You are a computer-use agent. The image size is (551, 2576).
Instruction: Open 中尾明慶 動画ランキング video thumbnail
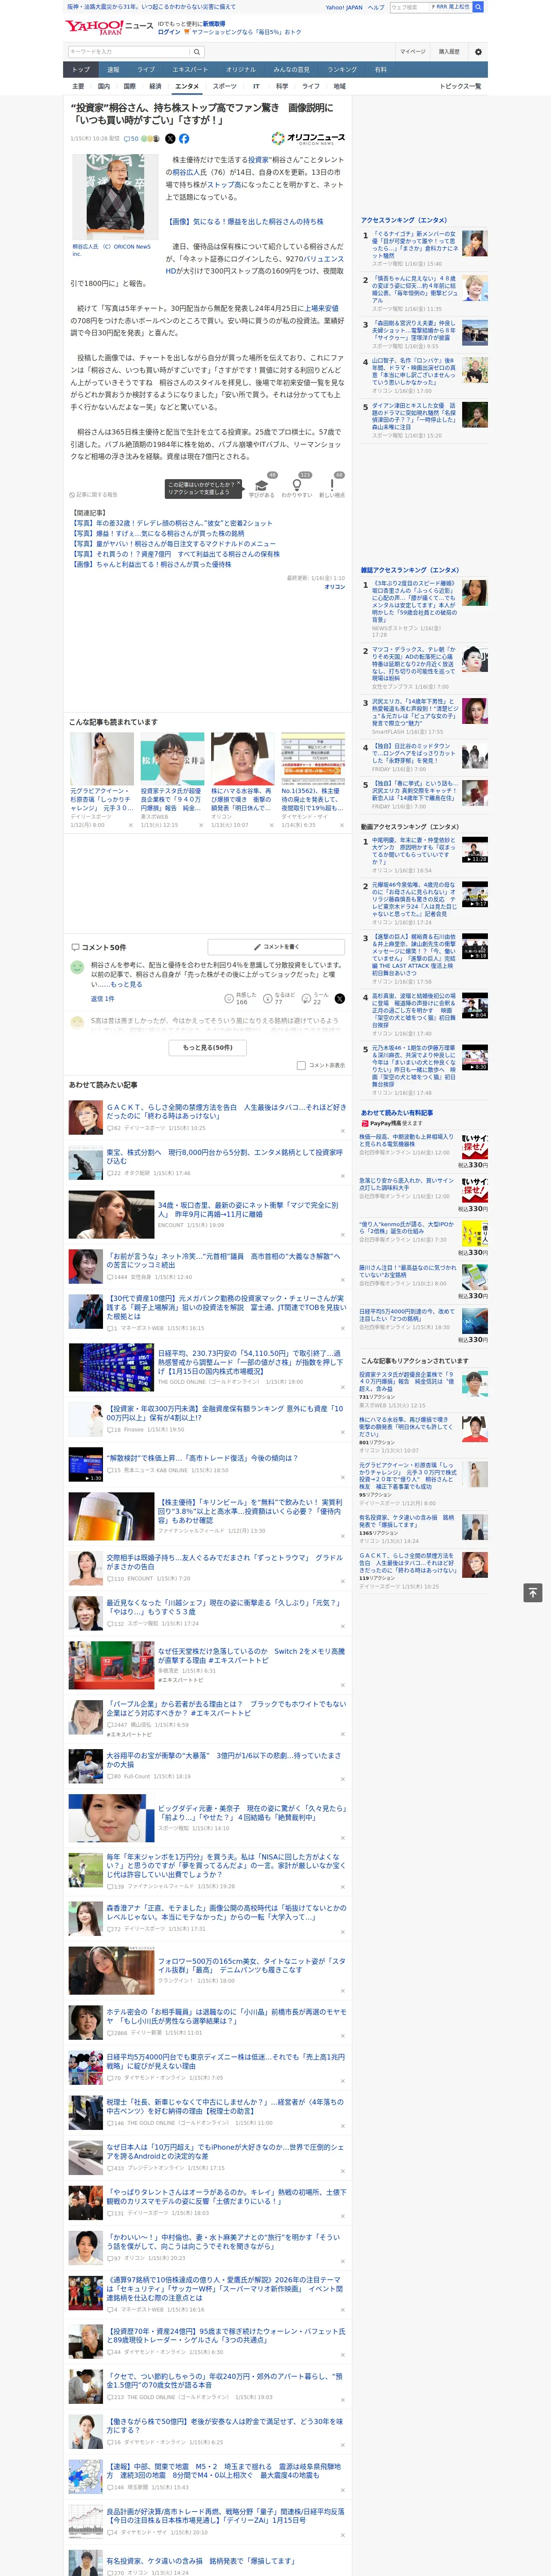coord(475,850)
